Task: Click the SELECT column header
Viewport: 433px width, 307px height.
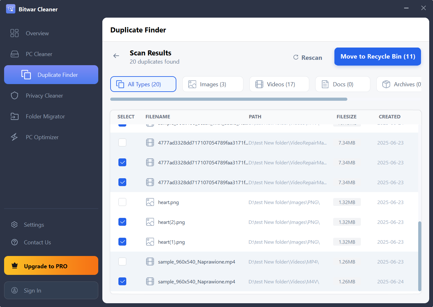Action: click(126, 117)
